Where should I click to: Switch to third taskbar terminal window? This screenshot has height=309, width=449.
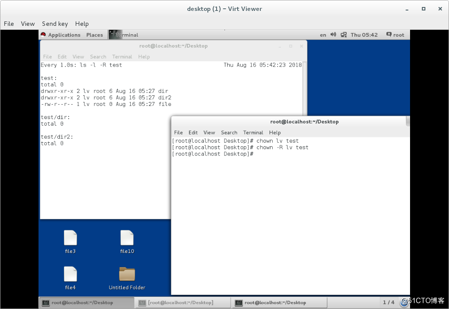click(x=279, y=303)
